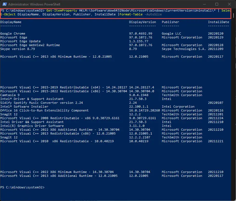This screenshot has height=201, width=236.
Task: Click Edge version 97.0.1072.76 in Microsoft Edge row
Action: 141,37
